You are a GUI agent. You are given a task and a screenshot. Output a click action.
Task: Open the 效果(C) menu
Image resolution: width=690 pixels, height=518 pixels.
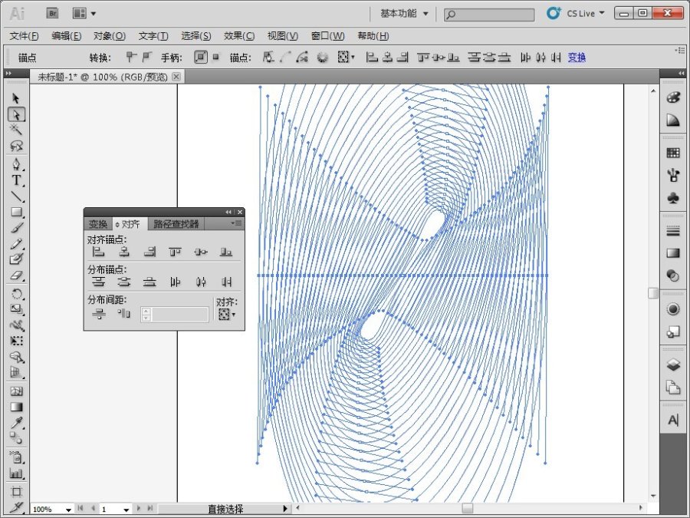(239, 35)
